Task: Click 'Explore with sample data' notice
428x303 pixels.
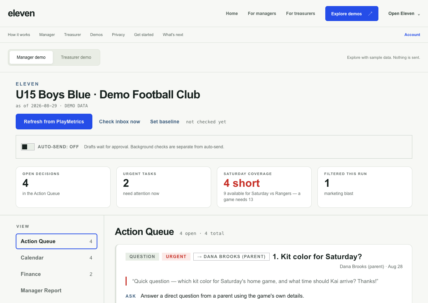Action: pos(383,57)
